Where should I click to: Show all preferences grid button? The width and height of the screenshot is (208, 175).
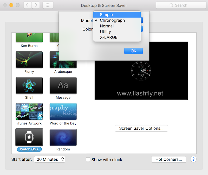tap(48, 5)
